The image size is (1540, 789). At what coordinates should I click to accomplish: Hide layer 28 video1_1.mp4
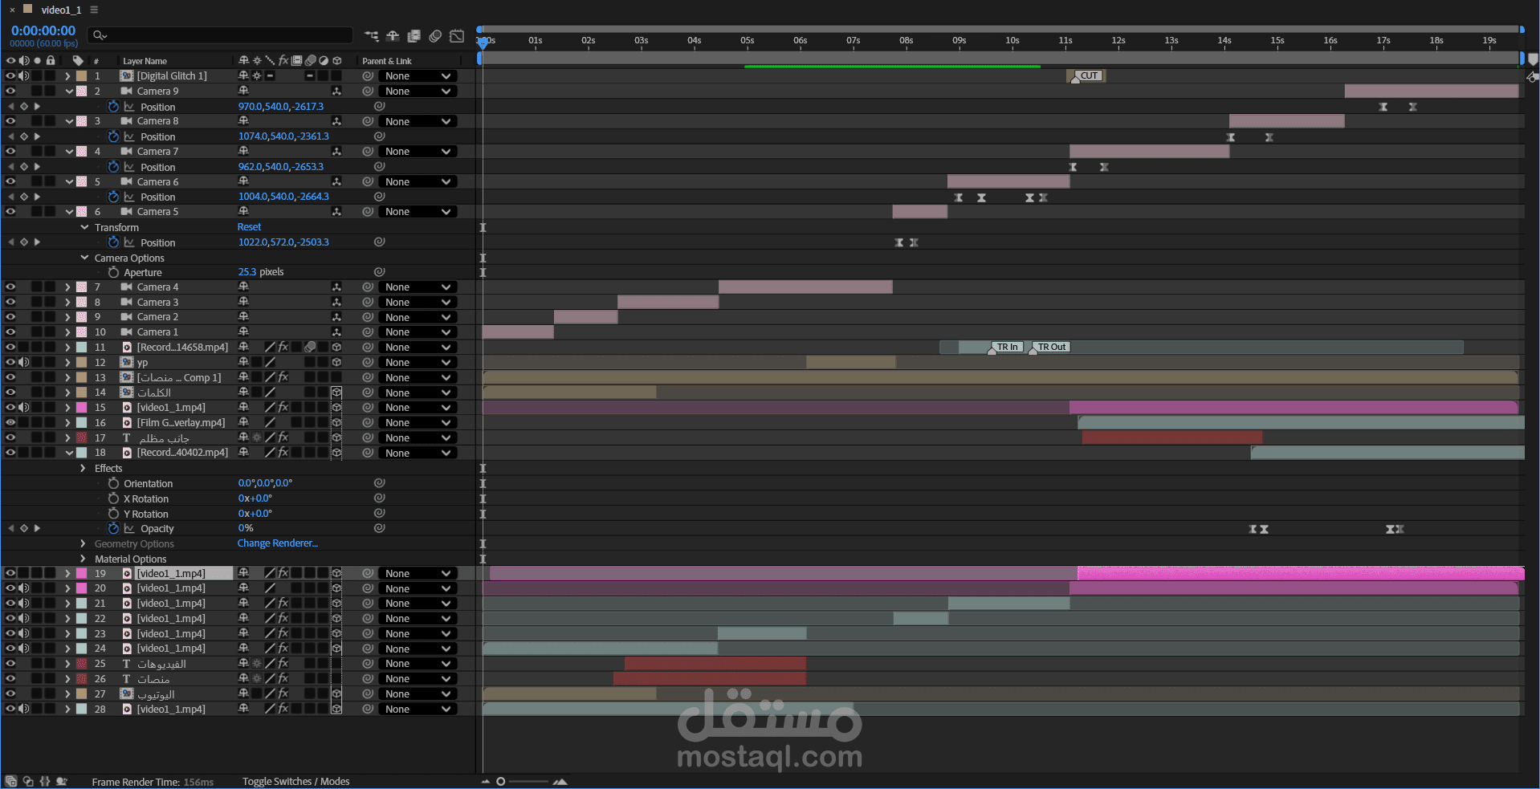[x=10, y=710]
